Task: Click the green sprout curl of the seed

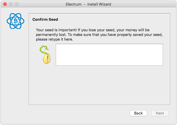Action: point(44,50)
